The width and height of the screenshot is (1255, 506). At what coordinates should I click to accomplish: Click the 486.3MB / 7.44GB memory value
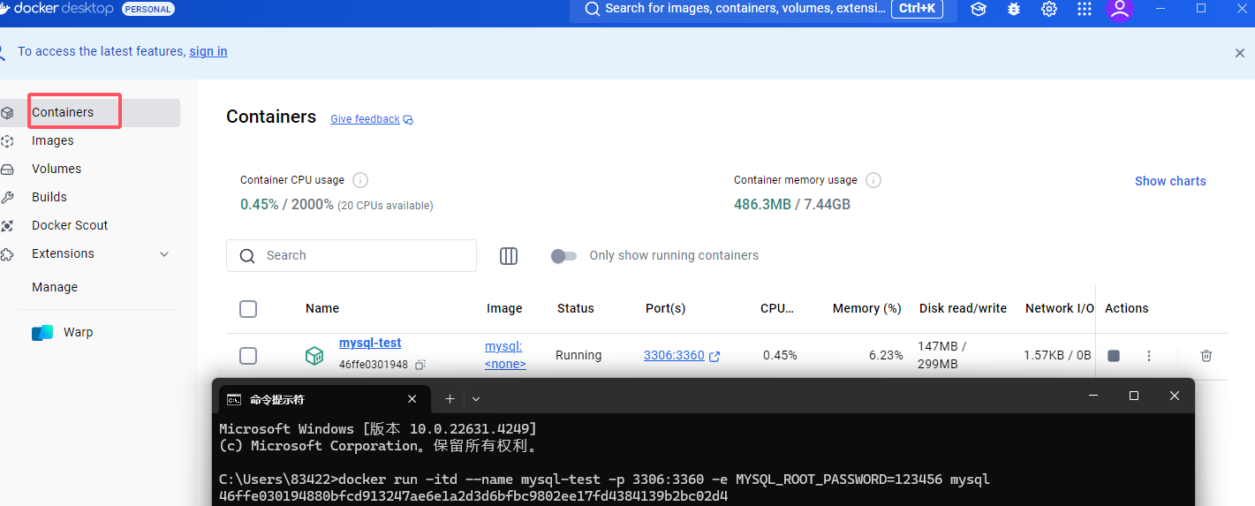[792, 204]
